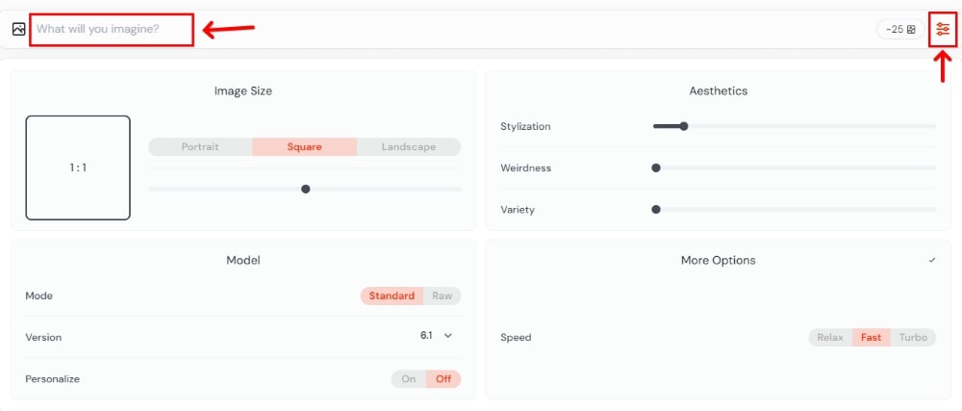Turn Personalize On
The image size is (962, 411).
[409, 378]
